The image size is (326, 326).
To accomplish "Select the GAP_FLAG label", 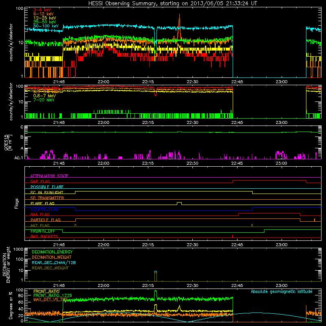I will [x=40, y=181].
